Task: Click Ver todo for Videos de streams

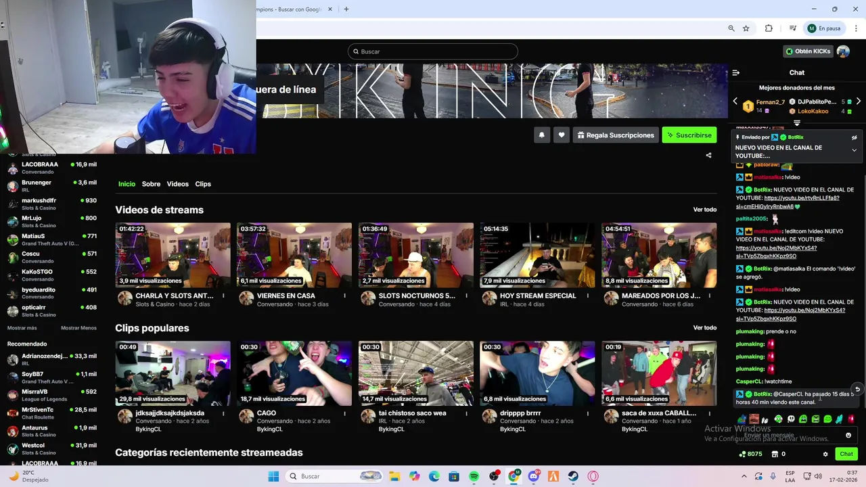Action: click(x=704, y=210)
